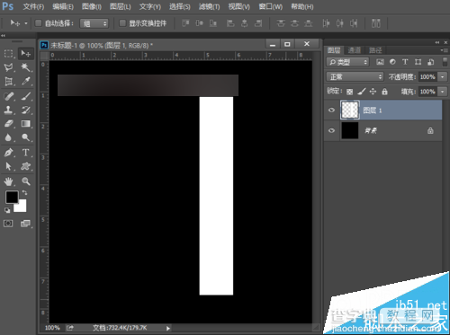Filter layers by pixel layers icon
The image size is (450, 335).
tap(380, 62)
